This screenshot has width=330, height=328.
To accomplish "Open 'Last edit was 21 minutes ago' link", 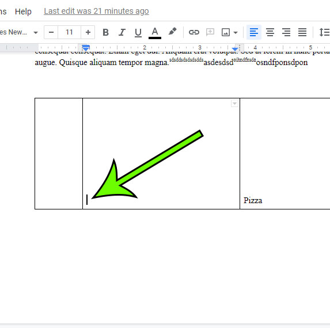I will click(96, 11).
